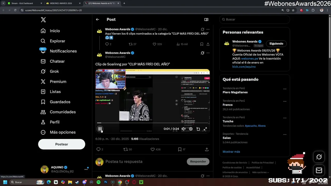Open the kick.com/aquino link

244,67
